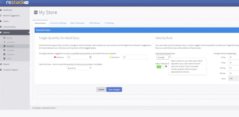Click the Billing card icon in sidebar
Image resolution: width=239 pixels, height=117 pixels.
click(4, 38)
